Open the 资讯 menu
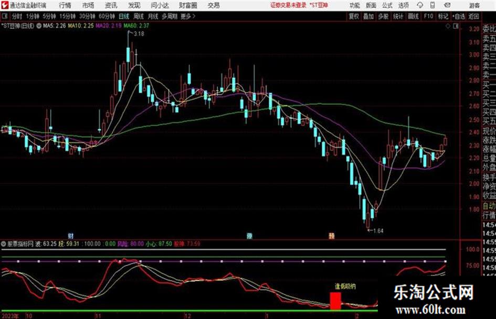The height and width of the screenshot is (319, 496). (111, 5)
